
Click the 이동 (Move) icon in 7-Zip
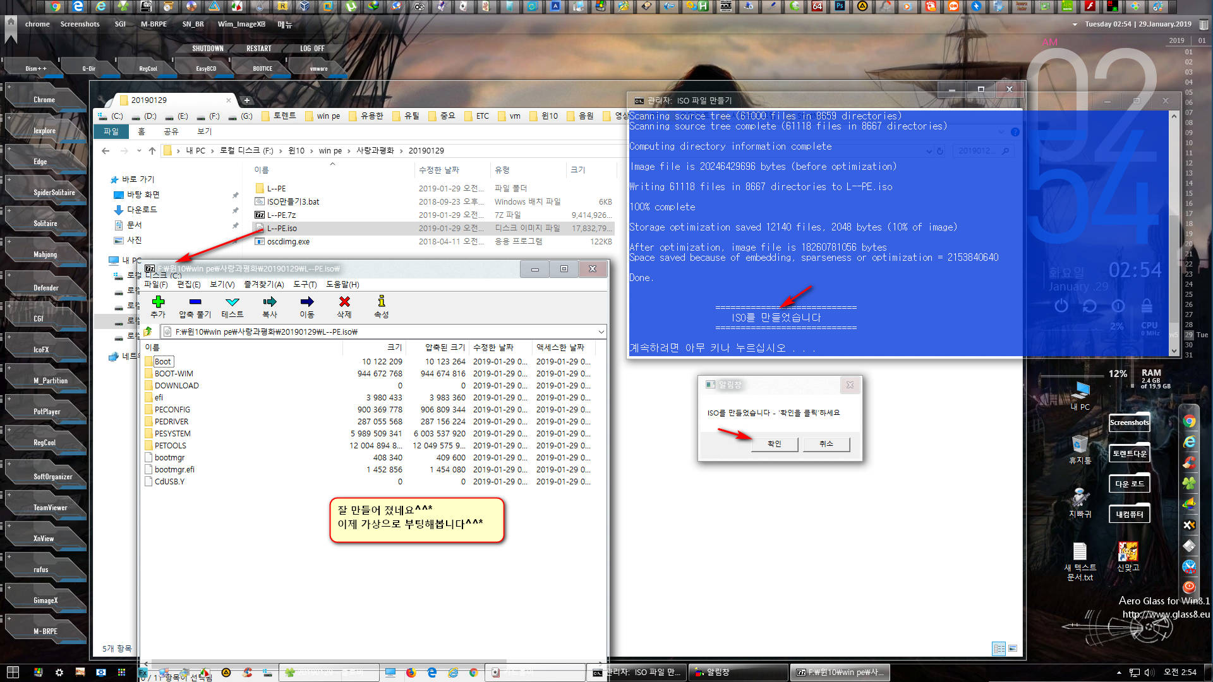tap(307, 306)
